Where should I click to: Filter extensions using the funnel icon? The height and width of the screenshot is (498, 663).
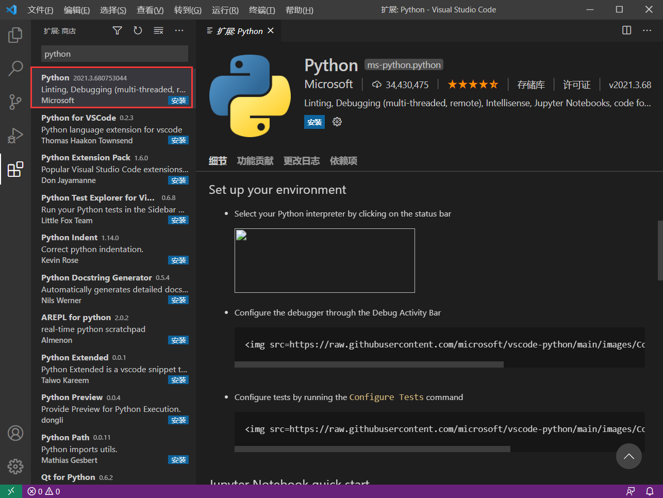click(x=117, y=30)
